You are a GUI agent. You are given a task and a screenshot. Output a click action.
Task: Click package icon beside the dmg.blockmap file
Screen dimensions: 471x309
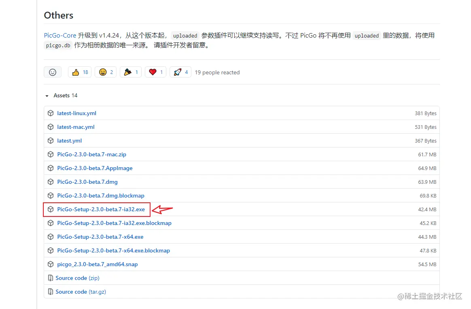click(51, 196)
